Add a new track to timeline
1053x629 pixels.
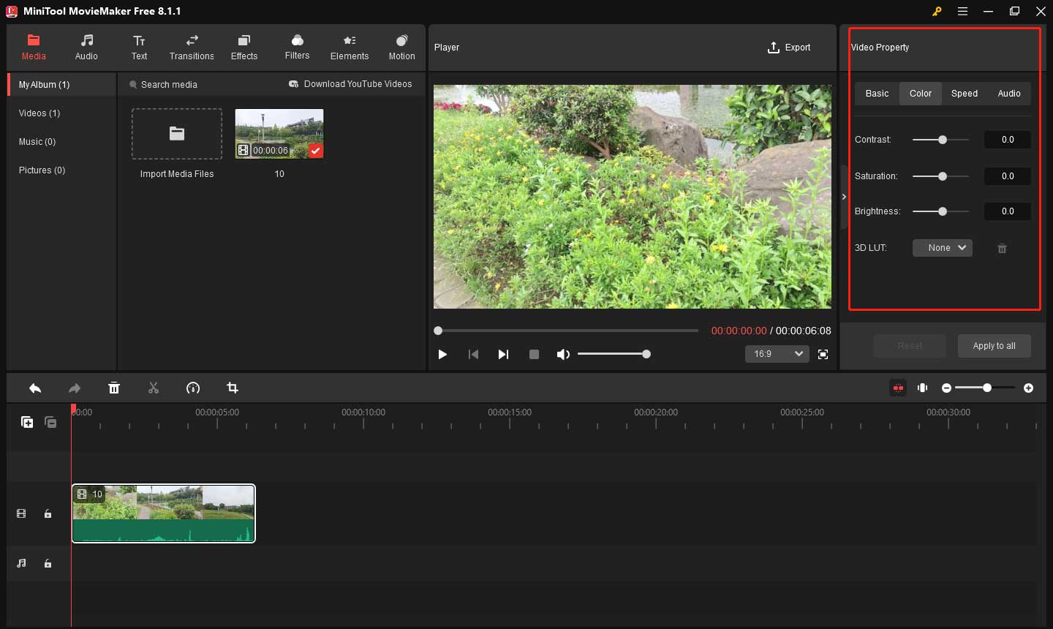(x=27, y=422)
